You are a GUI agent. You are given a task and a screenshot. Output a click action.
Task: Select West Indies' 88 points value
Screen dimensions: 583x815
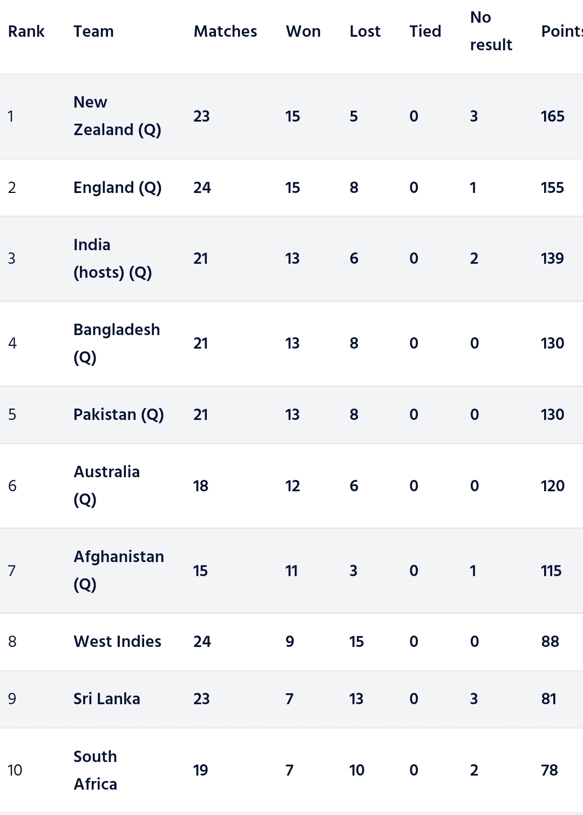click(550, 642)
